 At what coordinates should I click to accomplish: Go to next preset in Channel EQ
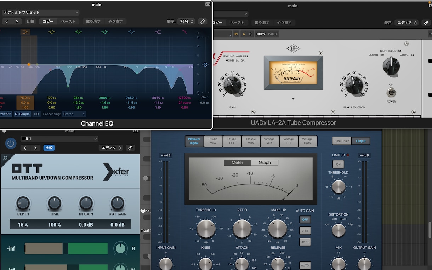pos(17,22)
